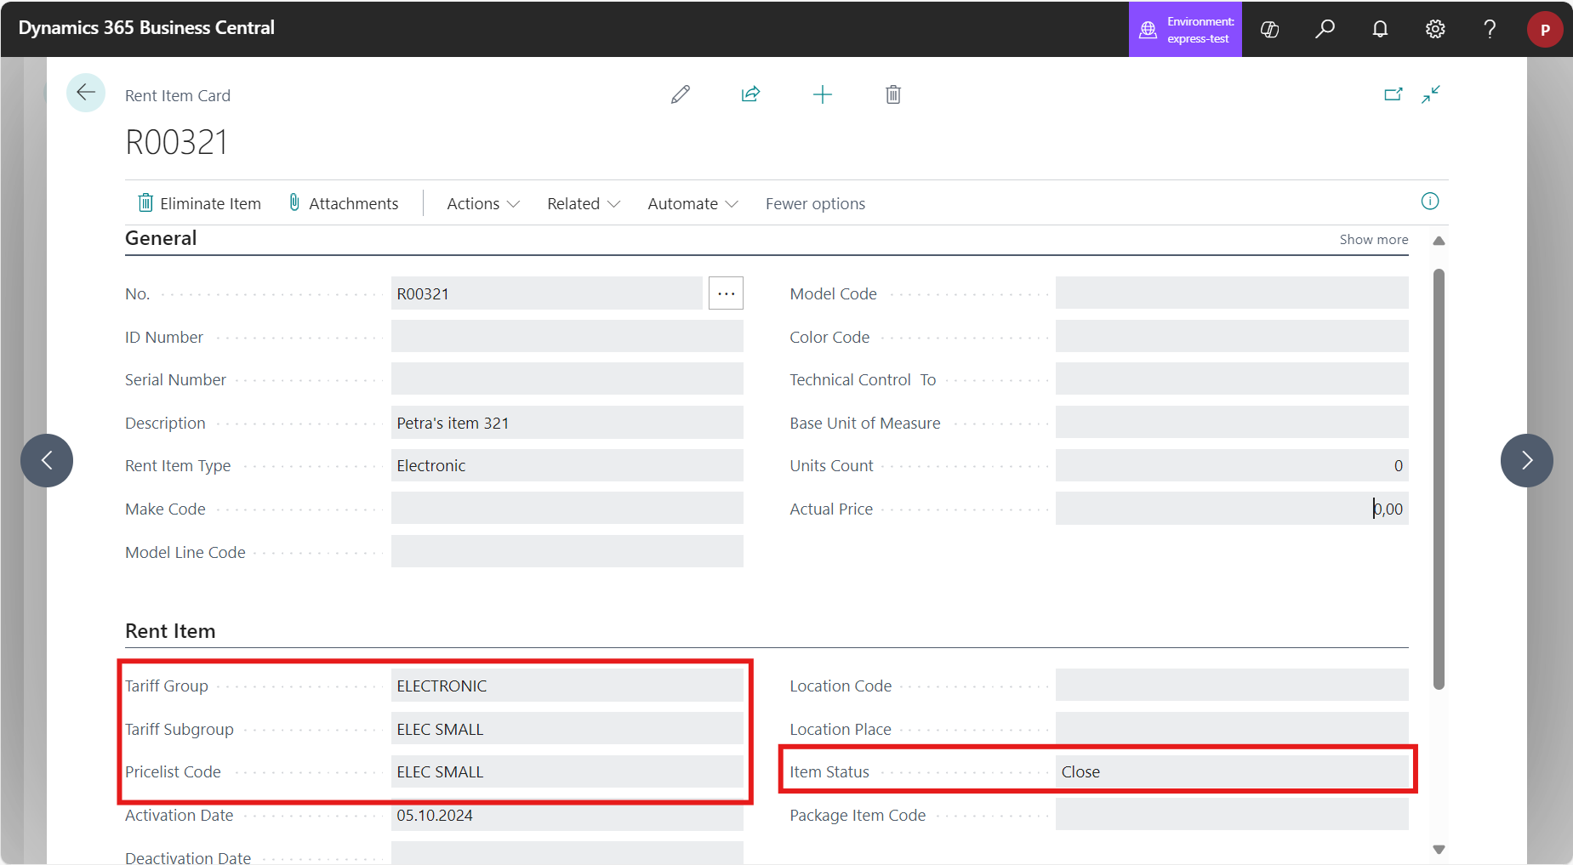Viewport: 1573px width, 865px height.
Task: Expand the Automate dropdown menu
Action: pyautogui.click(x=692, y=204)
